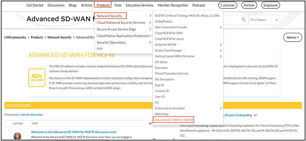Open the Discussions menu
The height and width of the screenshot is (141, 306).
pos(56,5)
